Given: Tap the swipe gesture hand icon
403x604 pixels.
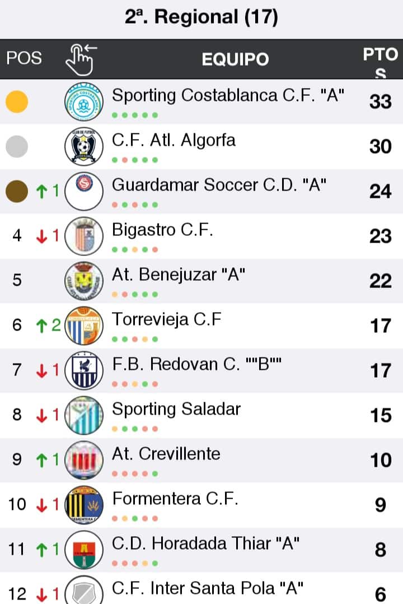Looking at the screenshot, I should coord(81,59).
